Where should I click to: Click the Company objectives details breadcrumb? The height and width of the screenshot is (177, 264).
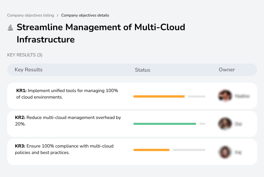coord(85,15)
